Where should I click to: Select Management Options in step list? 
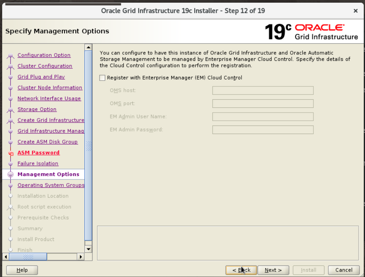(48, 174)
